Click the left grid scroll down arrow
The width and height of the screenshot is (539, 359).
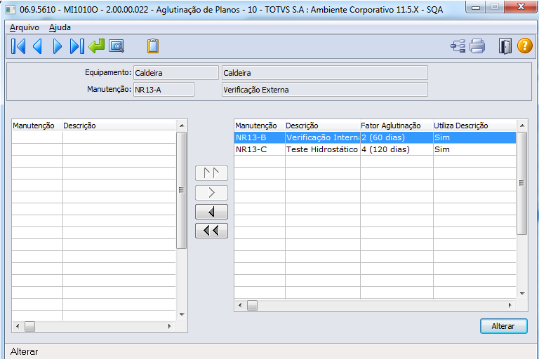pyautogui.click(x=182, y=315)
